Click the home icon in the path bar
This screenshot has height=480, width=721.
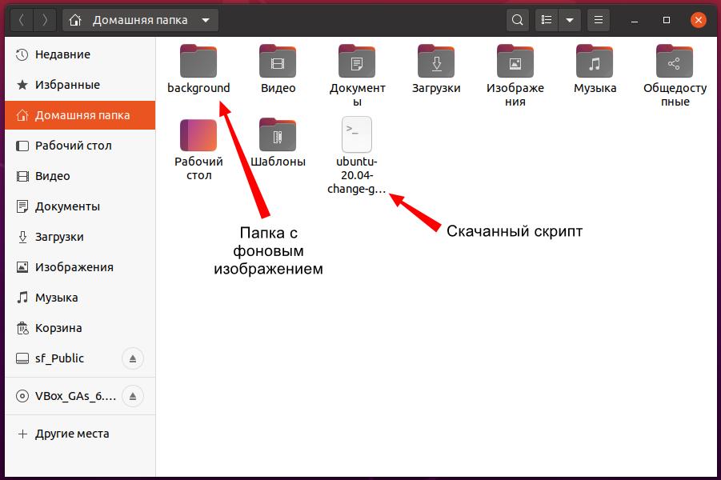[75, 20]
